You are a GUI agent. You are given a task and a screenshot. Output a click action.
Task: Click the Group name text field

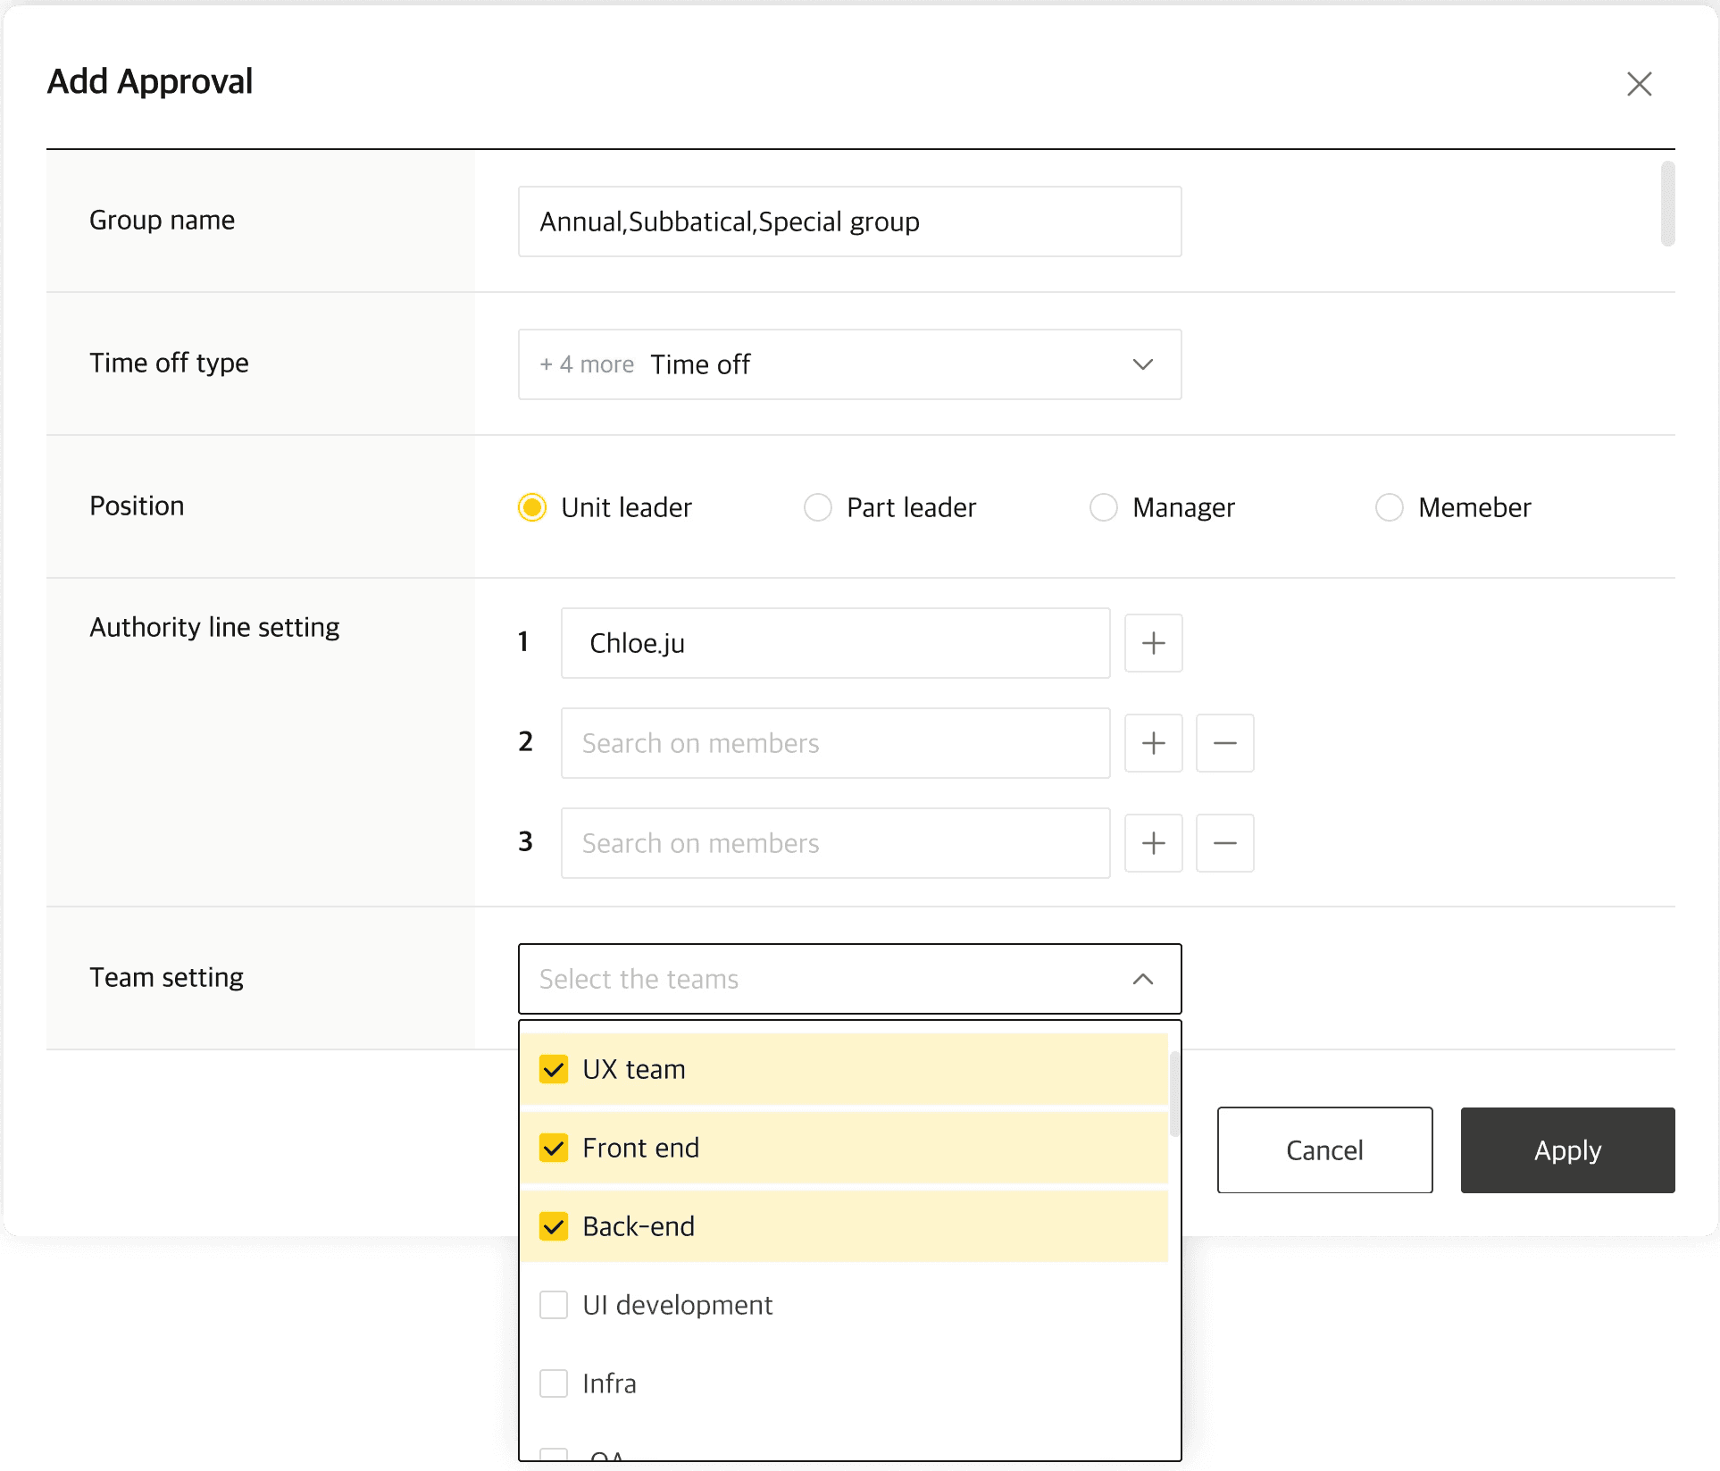(x=848, y=221)
